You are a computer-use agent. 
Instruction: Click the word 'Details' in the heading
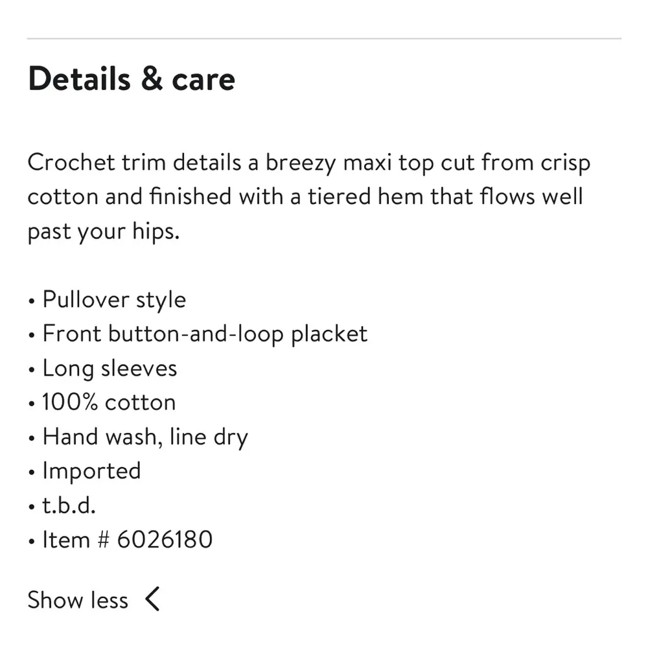(79, 79)
